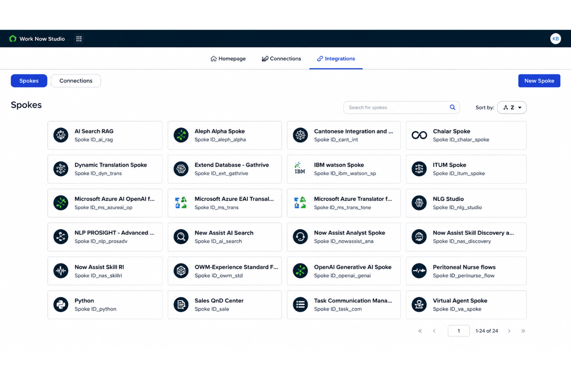Click the Now Assist Skill RI waveform icon
This screenshot has width=571, height=380.
point(61,271)
